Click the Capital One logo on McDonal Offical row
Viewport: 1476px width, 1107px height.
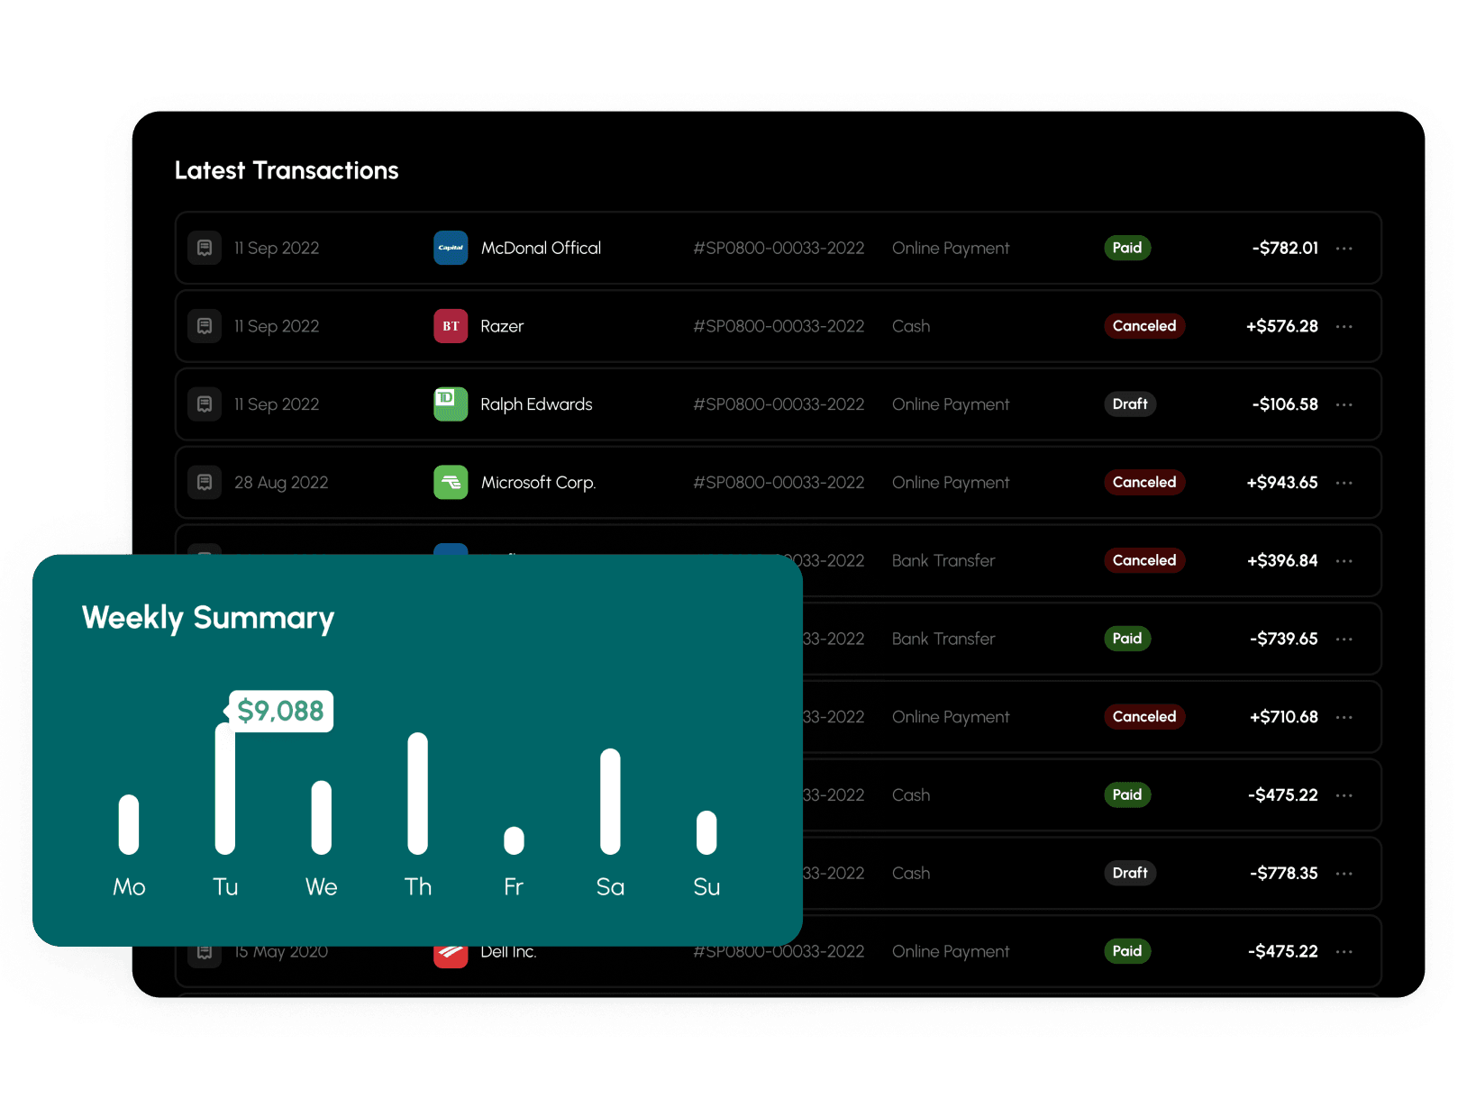tap(451, 248)
